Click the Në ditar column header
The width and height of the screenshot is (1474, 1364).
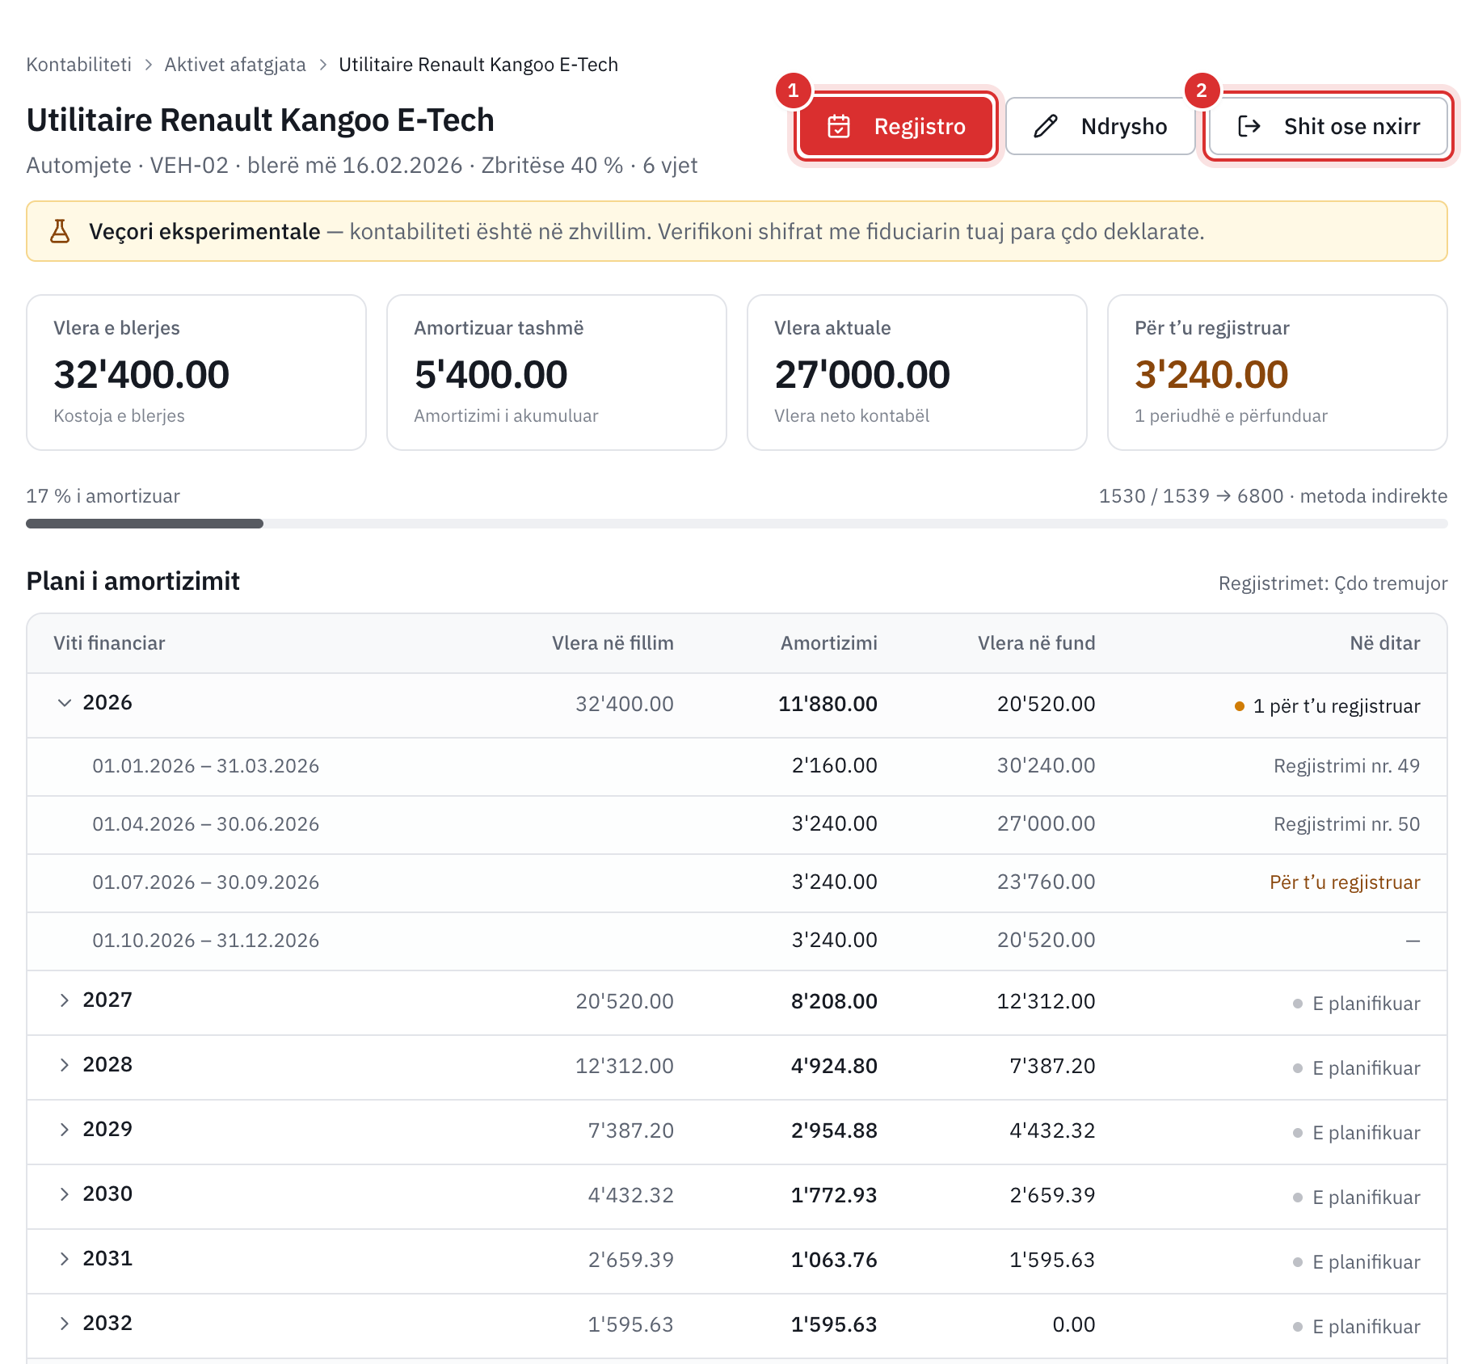click(x=1385, y=643)
